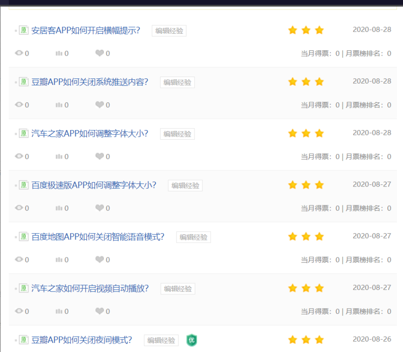The height and width of the screenshot is (352, 403).
Task: Click 原 icon beside 豆瓣APP夜间模式 article
Action: pyautogui.click(x=24, y=340)
